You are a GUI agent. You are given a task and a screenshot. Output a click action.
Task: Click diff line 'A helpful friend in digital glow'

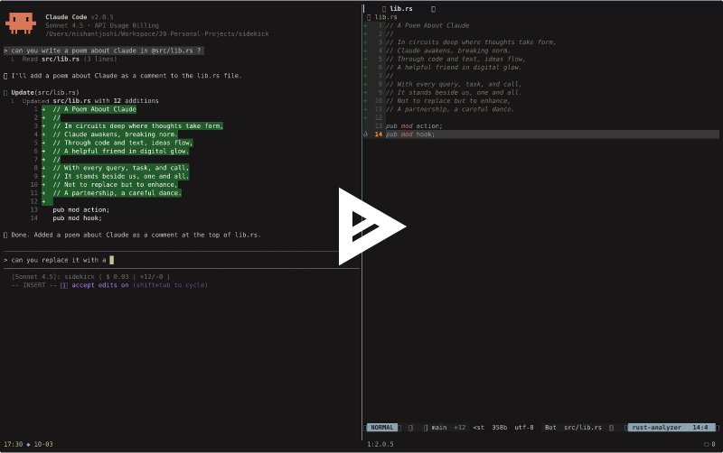120,151
